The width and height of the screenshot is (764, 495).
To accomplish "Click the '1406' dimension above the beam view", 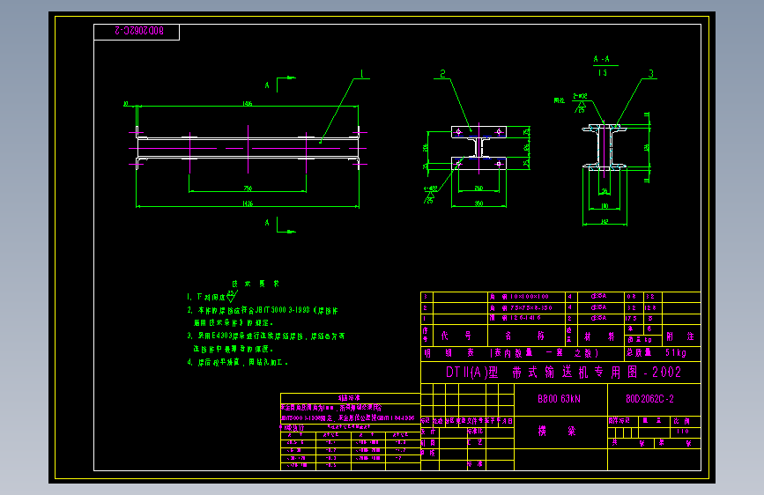I will coord(248,104).
